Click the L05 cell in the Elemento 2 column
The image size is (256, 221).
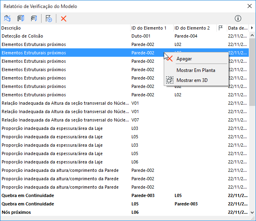[178, 195]
